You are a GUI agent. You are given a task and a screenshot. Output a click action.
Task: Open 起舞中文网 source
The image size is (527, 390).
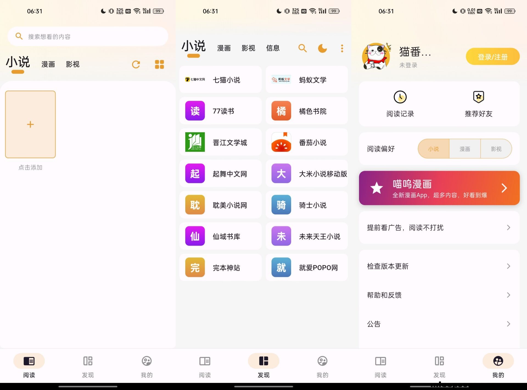[220, 173]
